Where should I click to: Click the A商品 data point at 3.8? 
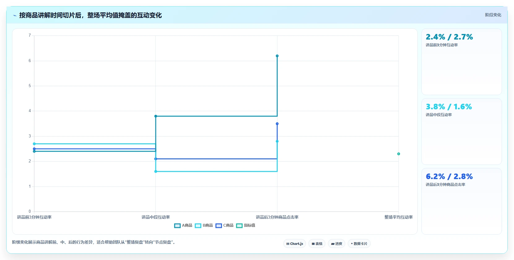click(x=156, y=116)
